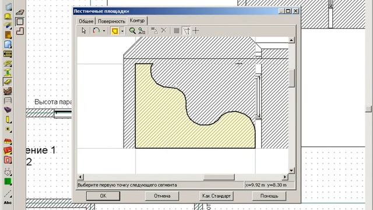Click the purple box tool icon
Image resolution: width=373 pixels, height=210 pixels.
(x=8, y=110)
